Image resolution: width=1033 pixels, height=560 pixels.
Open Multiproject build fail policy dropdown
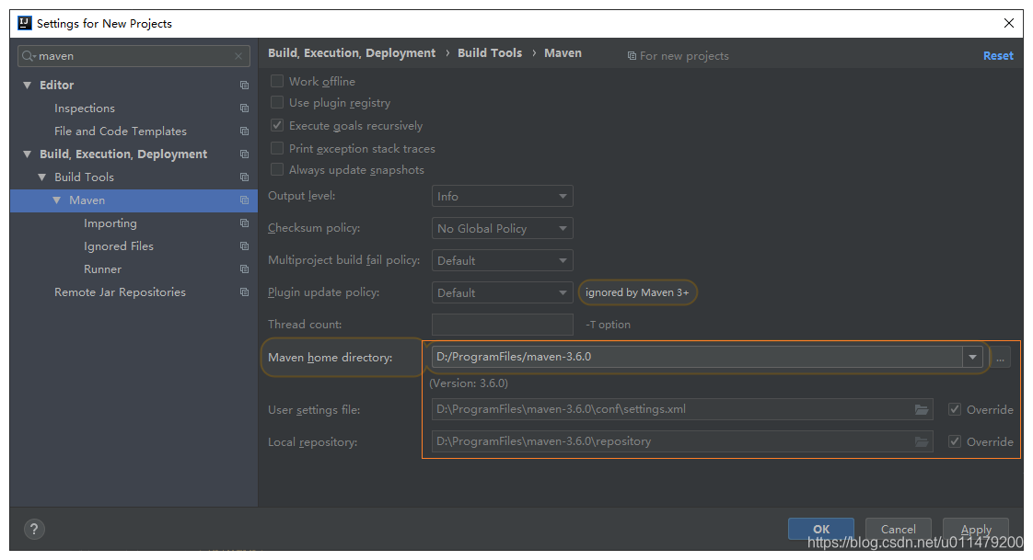click(x=502, y=260)
